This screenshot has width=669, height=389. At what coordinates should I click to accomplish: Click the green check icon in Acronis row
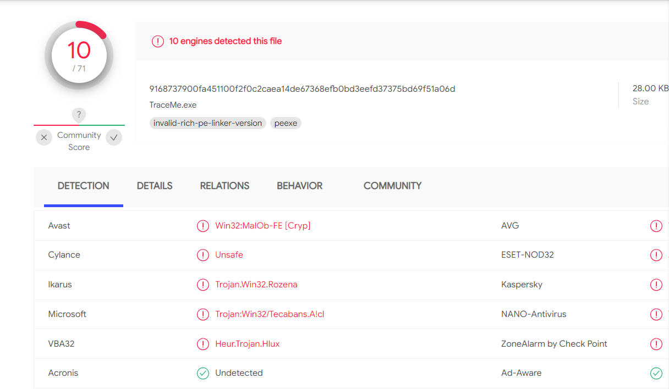[x=203, y=373]
